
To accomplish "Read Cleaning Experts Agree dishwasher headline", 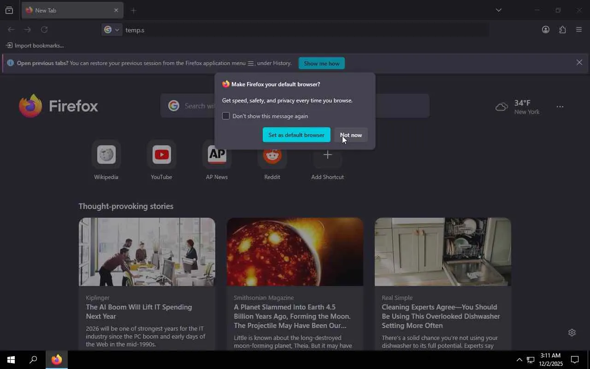I will 441,316.
